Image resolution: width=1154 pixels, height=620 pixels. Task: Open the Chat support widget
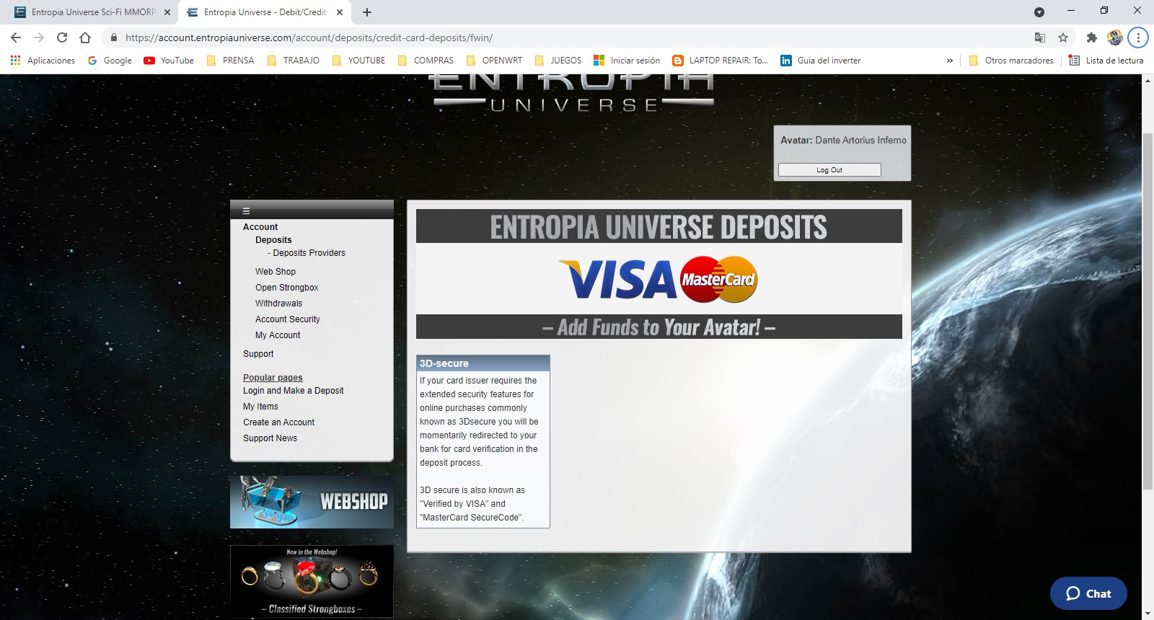point(1088,593)
